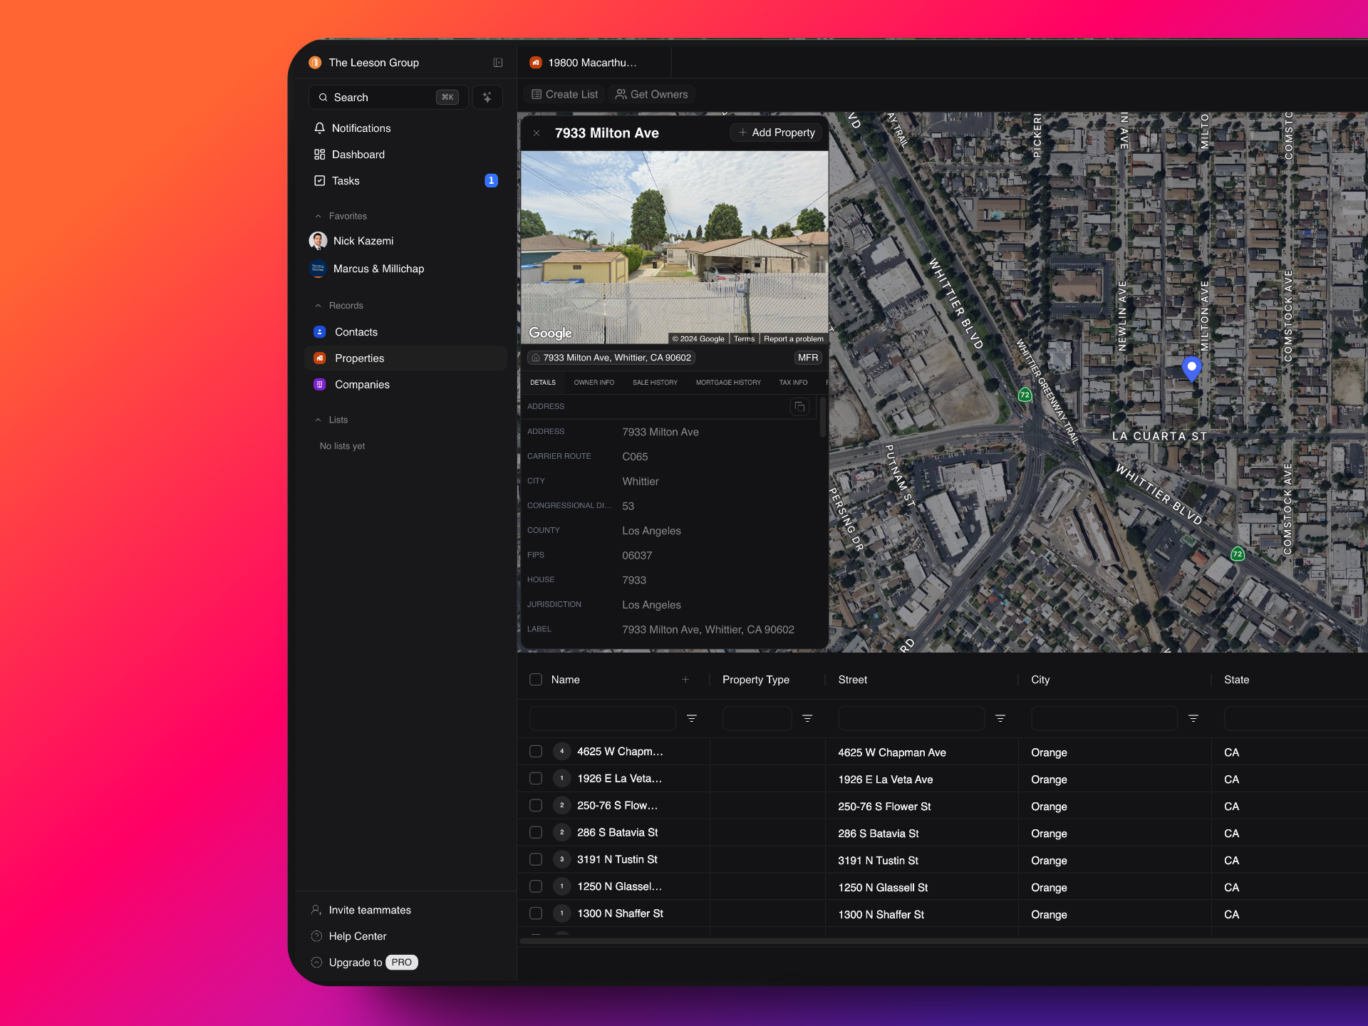Screen dimensions: 1368x1026
Task: Toggle the select-all checkbox in the Name header
Action: (x=536, y=680)
